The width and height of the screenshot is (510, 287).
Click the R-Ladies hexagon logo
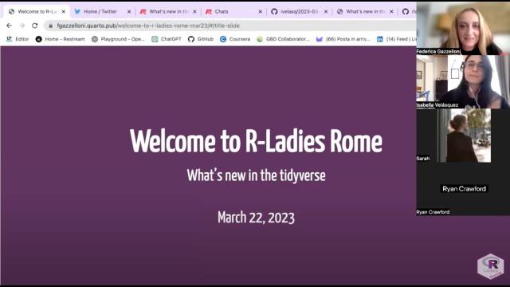[491, 265]
